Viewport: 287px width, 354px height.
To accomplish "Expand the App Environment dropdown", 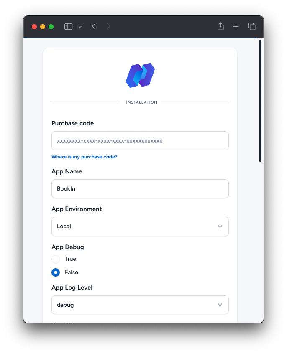I will pyautogui.click(x=140, y=227).
